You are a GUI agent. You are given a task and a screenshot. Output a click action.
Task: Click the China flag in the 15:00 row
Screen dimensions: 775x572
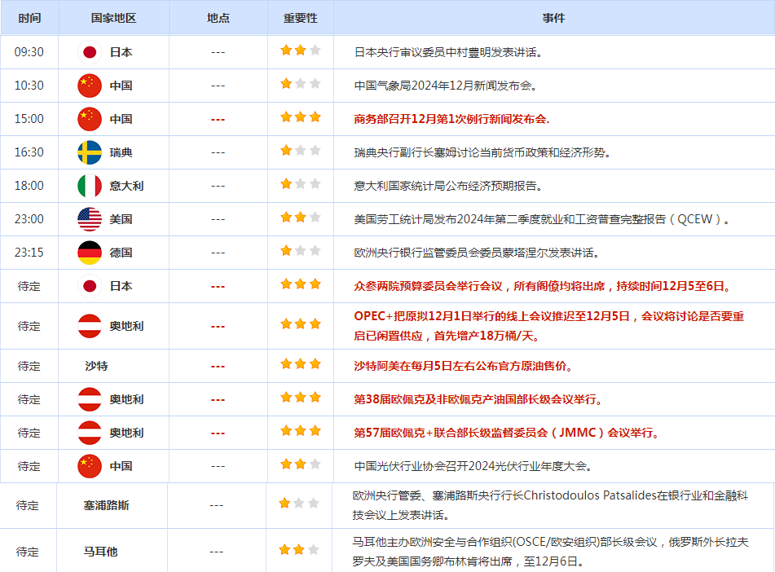coord(90,119)
